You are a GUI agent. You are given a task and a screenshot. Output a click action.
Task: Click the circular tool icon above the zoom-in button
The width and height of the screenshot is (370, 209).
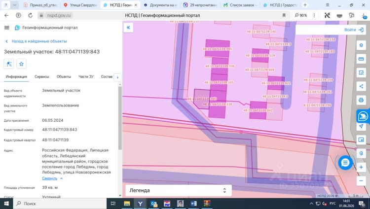[x=361, y=153]
